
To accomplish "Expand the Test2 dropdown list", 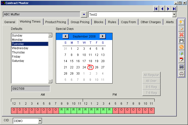I will tap(174, 14).
